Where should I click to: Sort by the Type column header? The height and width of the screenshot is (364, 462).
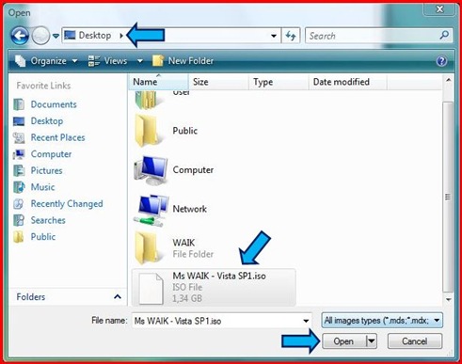279,82
